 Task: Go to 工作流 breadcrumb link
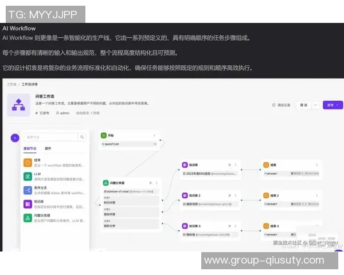[x=11, y=84]
